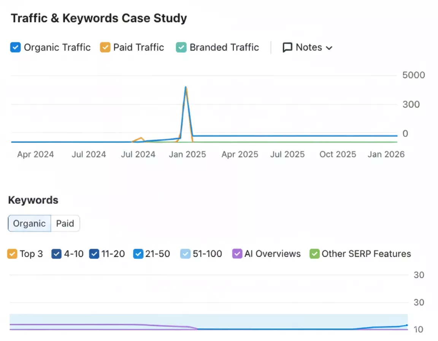Click the Jan 2025 axis label

pos(187,154)
